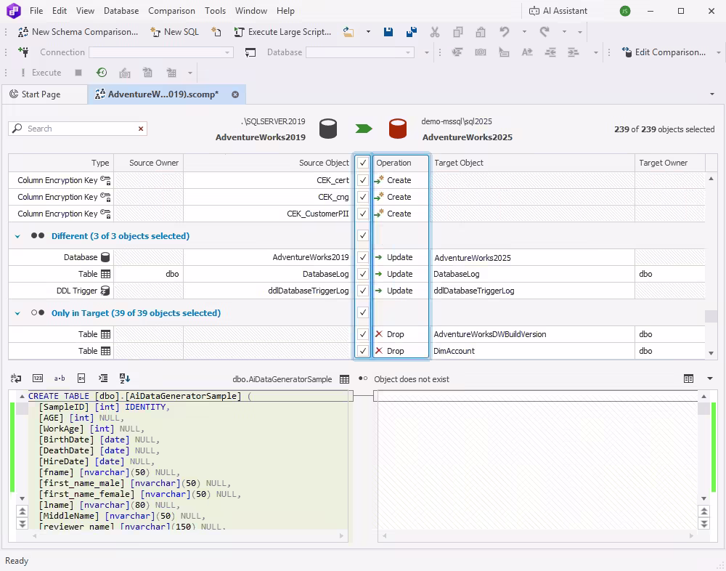726x571 pixels.
Task: Uncheck the CEK_CustomerPII row checkbox
Action: 363,213
